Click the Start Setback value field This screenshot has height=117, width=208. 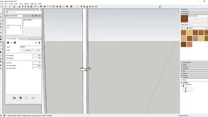point(37,56)
